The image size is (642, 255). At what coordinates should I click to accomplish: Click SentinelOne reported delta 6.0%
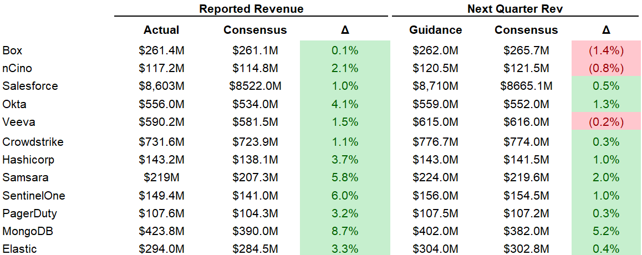pyautogui.click(x=345, y=196)
